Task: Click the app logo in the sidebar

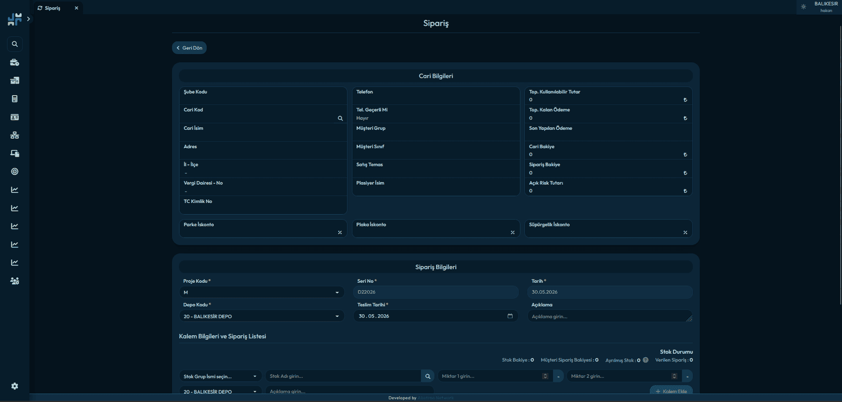Action: pyautogui.click(x=15, y=19)
